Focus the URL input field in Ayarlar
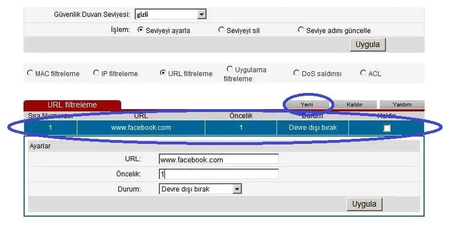 tap(219, 159)
